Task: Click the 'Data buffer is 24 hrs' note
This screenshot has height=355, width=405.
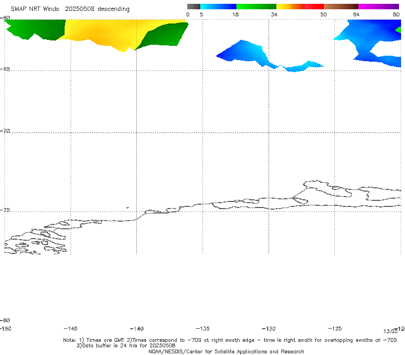Action: pos(126,346)
